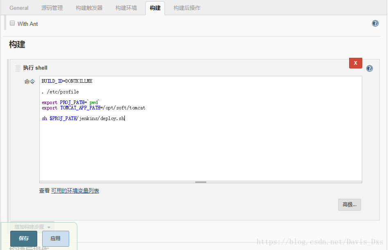Screen dimensions: 388x250
Task: Grab the drag handle beside 执行 shell
Action: tap(18, 68)
